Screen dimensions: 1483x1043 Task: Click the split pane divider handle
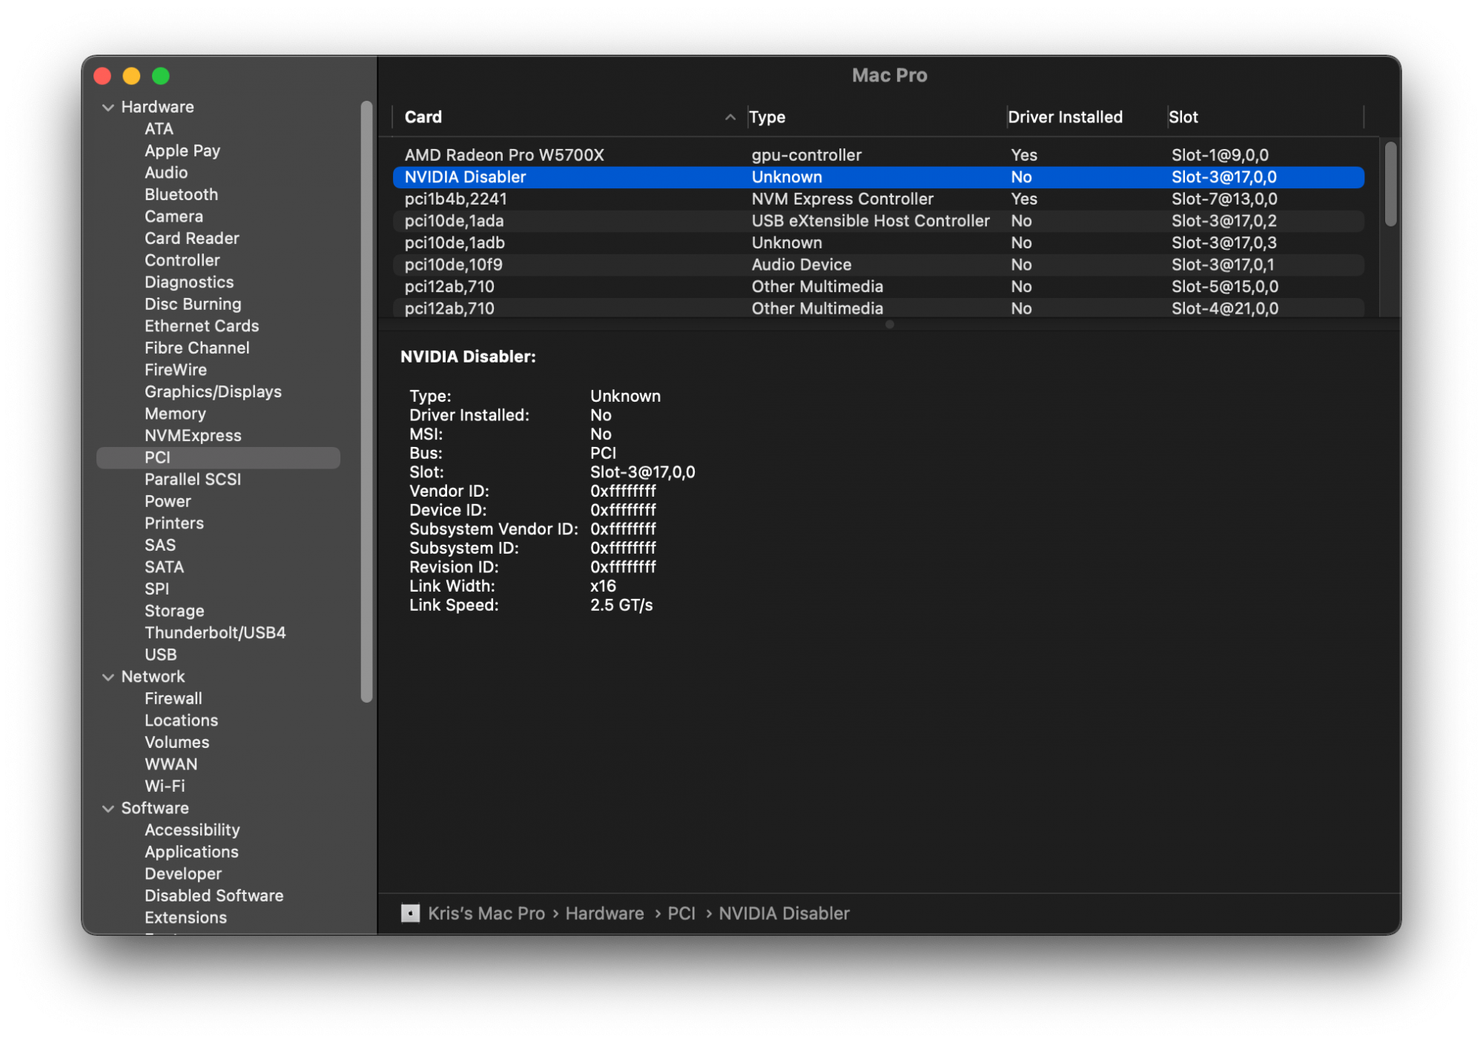coord(889,325)
